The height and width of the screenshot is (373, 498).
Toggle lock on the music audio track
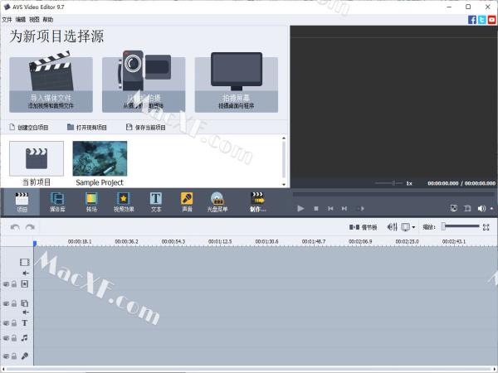14,338
